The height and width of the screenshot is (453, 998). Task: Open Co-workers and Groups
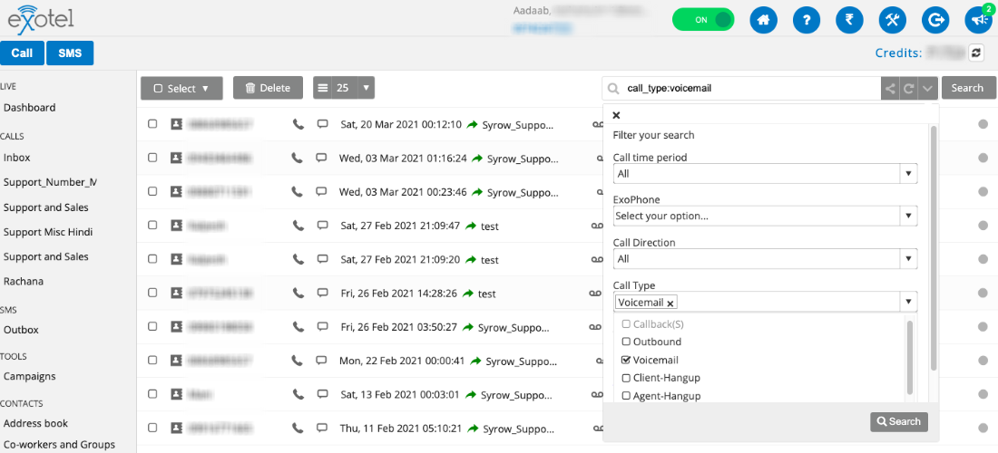pyautogui.click(x=59, y=444)
